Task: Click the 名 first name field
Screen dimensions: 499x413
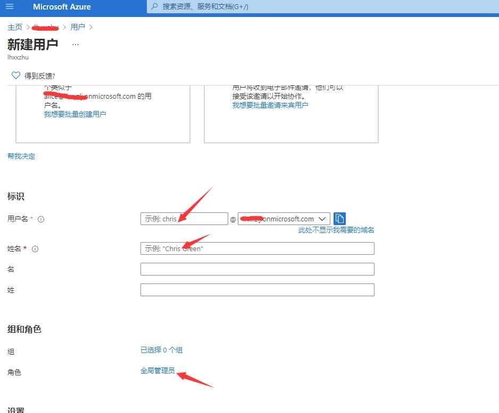Action: click(257, 269)
